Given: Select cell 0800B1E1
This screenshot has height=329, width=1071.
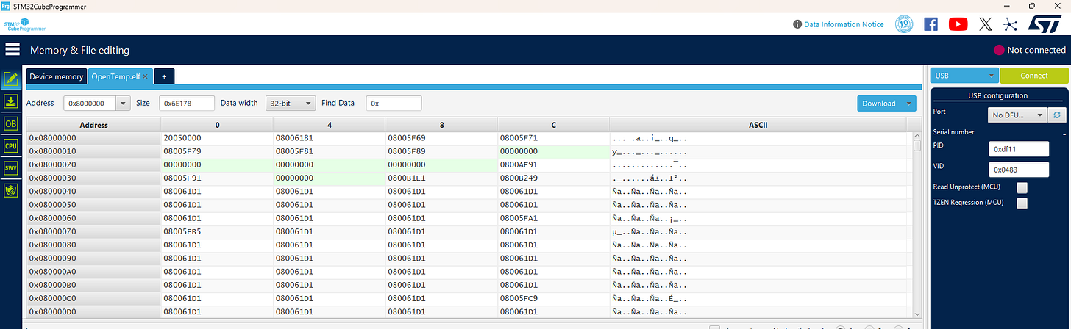Looking at the screenshot, I should [441, 178].
